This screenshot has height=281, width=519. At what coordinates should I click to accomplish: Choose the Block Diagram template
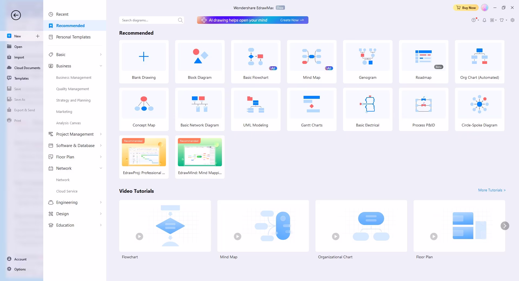coord(200,62)
